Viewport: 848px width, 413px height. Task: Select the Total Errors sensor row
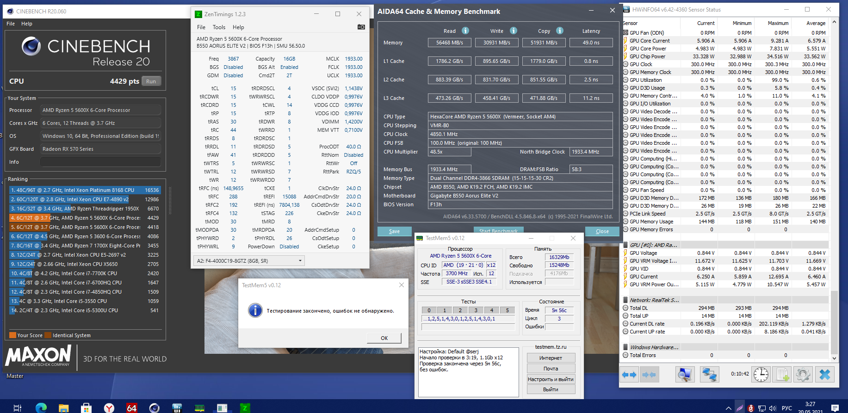click(x=725, y=355)
